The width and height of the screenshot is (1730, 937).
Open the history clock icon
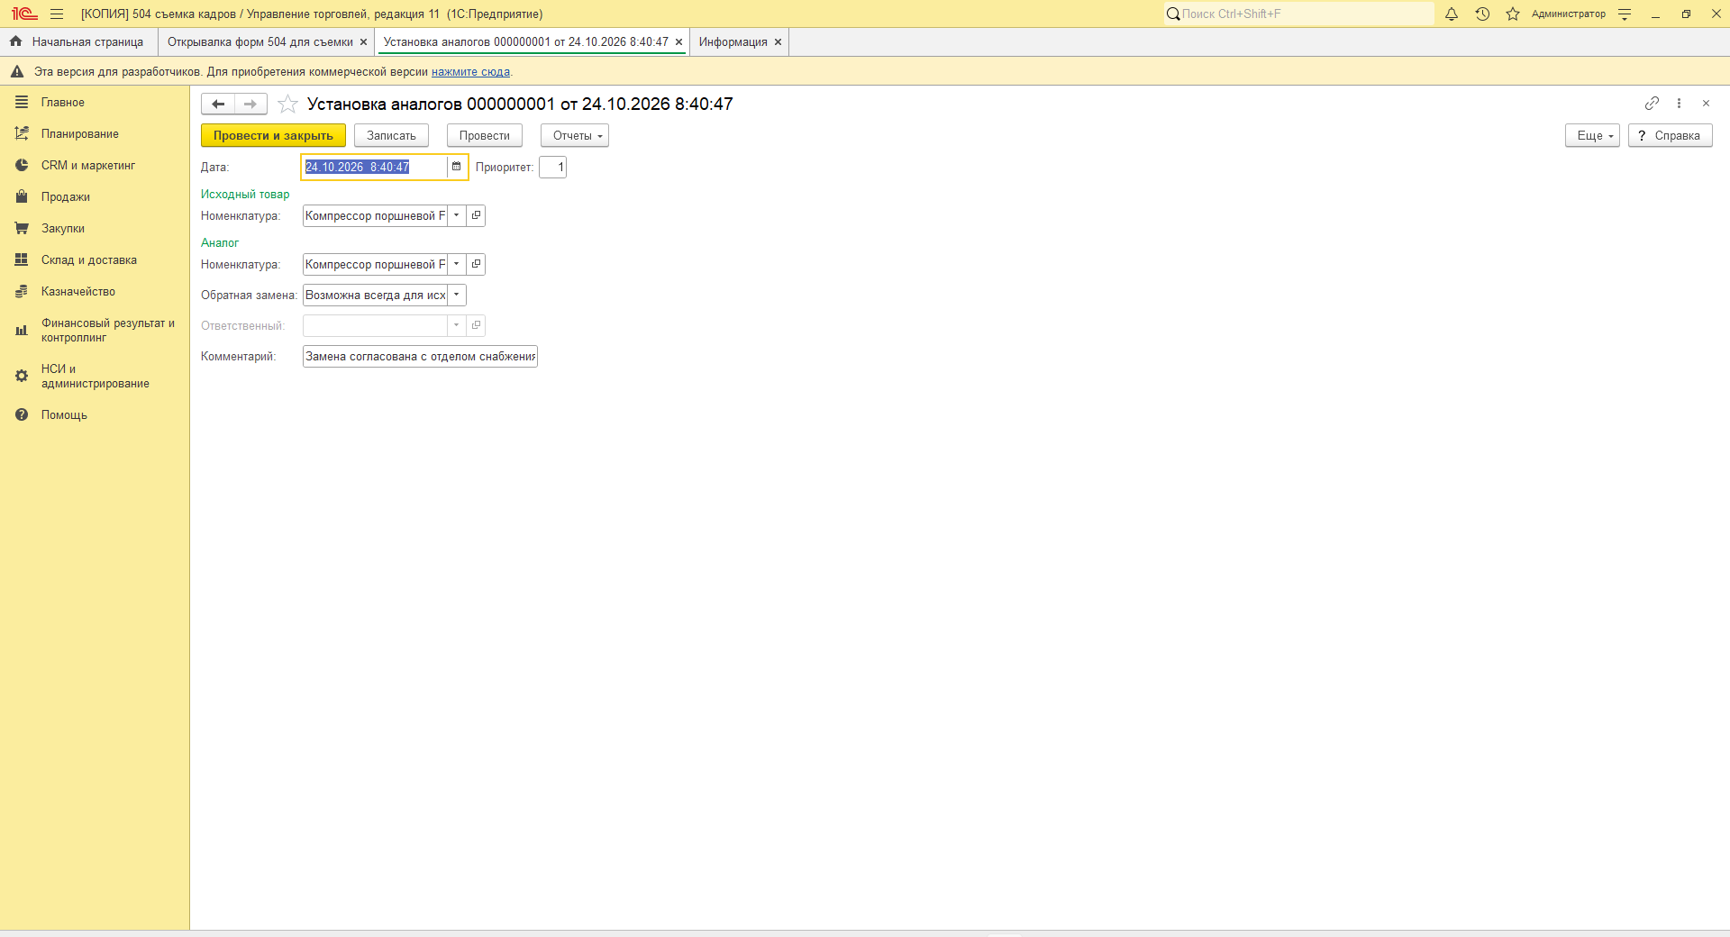click(1482, 14)
